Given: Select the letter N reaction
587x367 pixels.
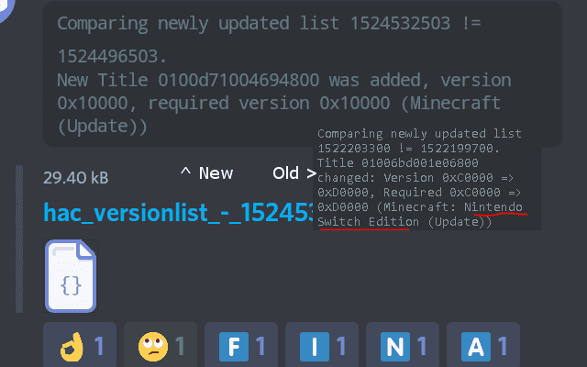Looking at the screenshot, I should point(403,346).
